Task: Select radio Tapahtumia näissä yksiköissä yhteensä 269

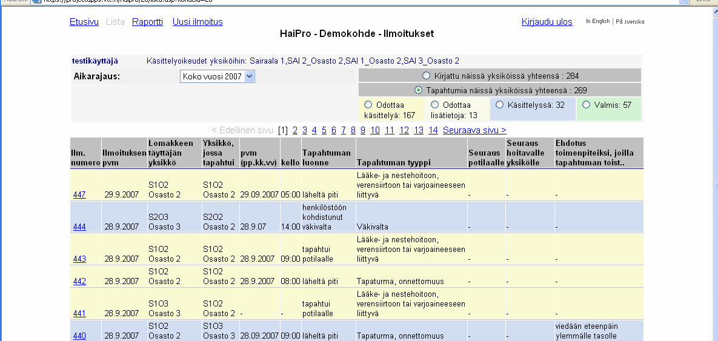Action: click(418, 90)
